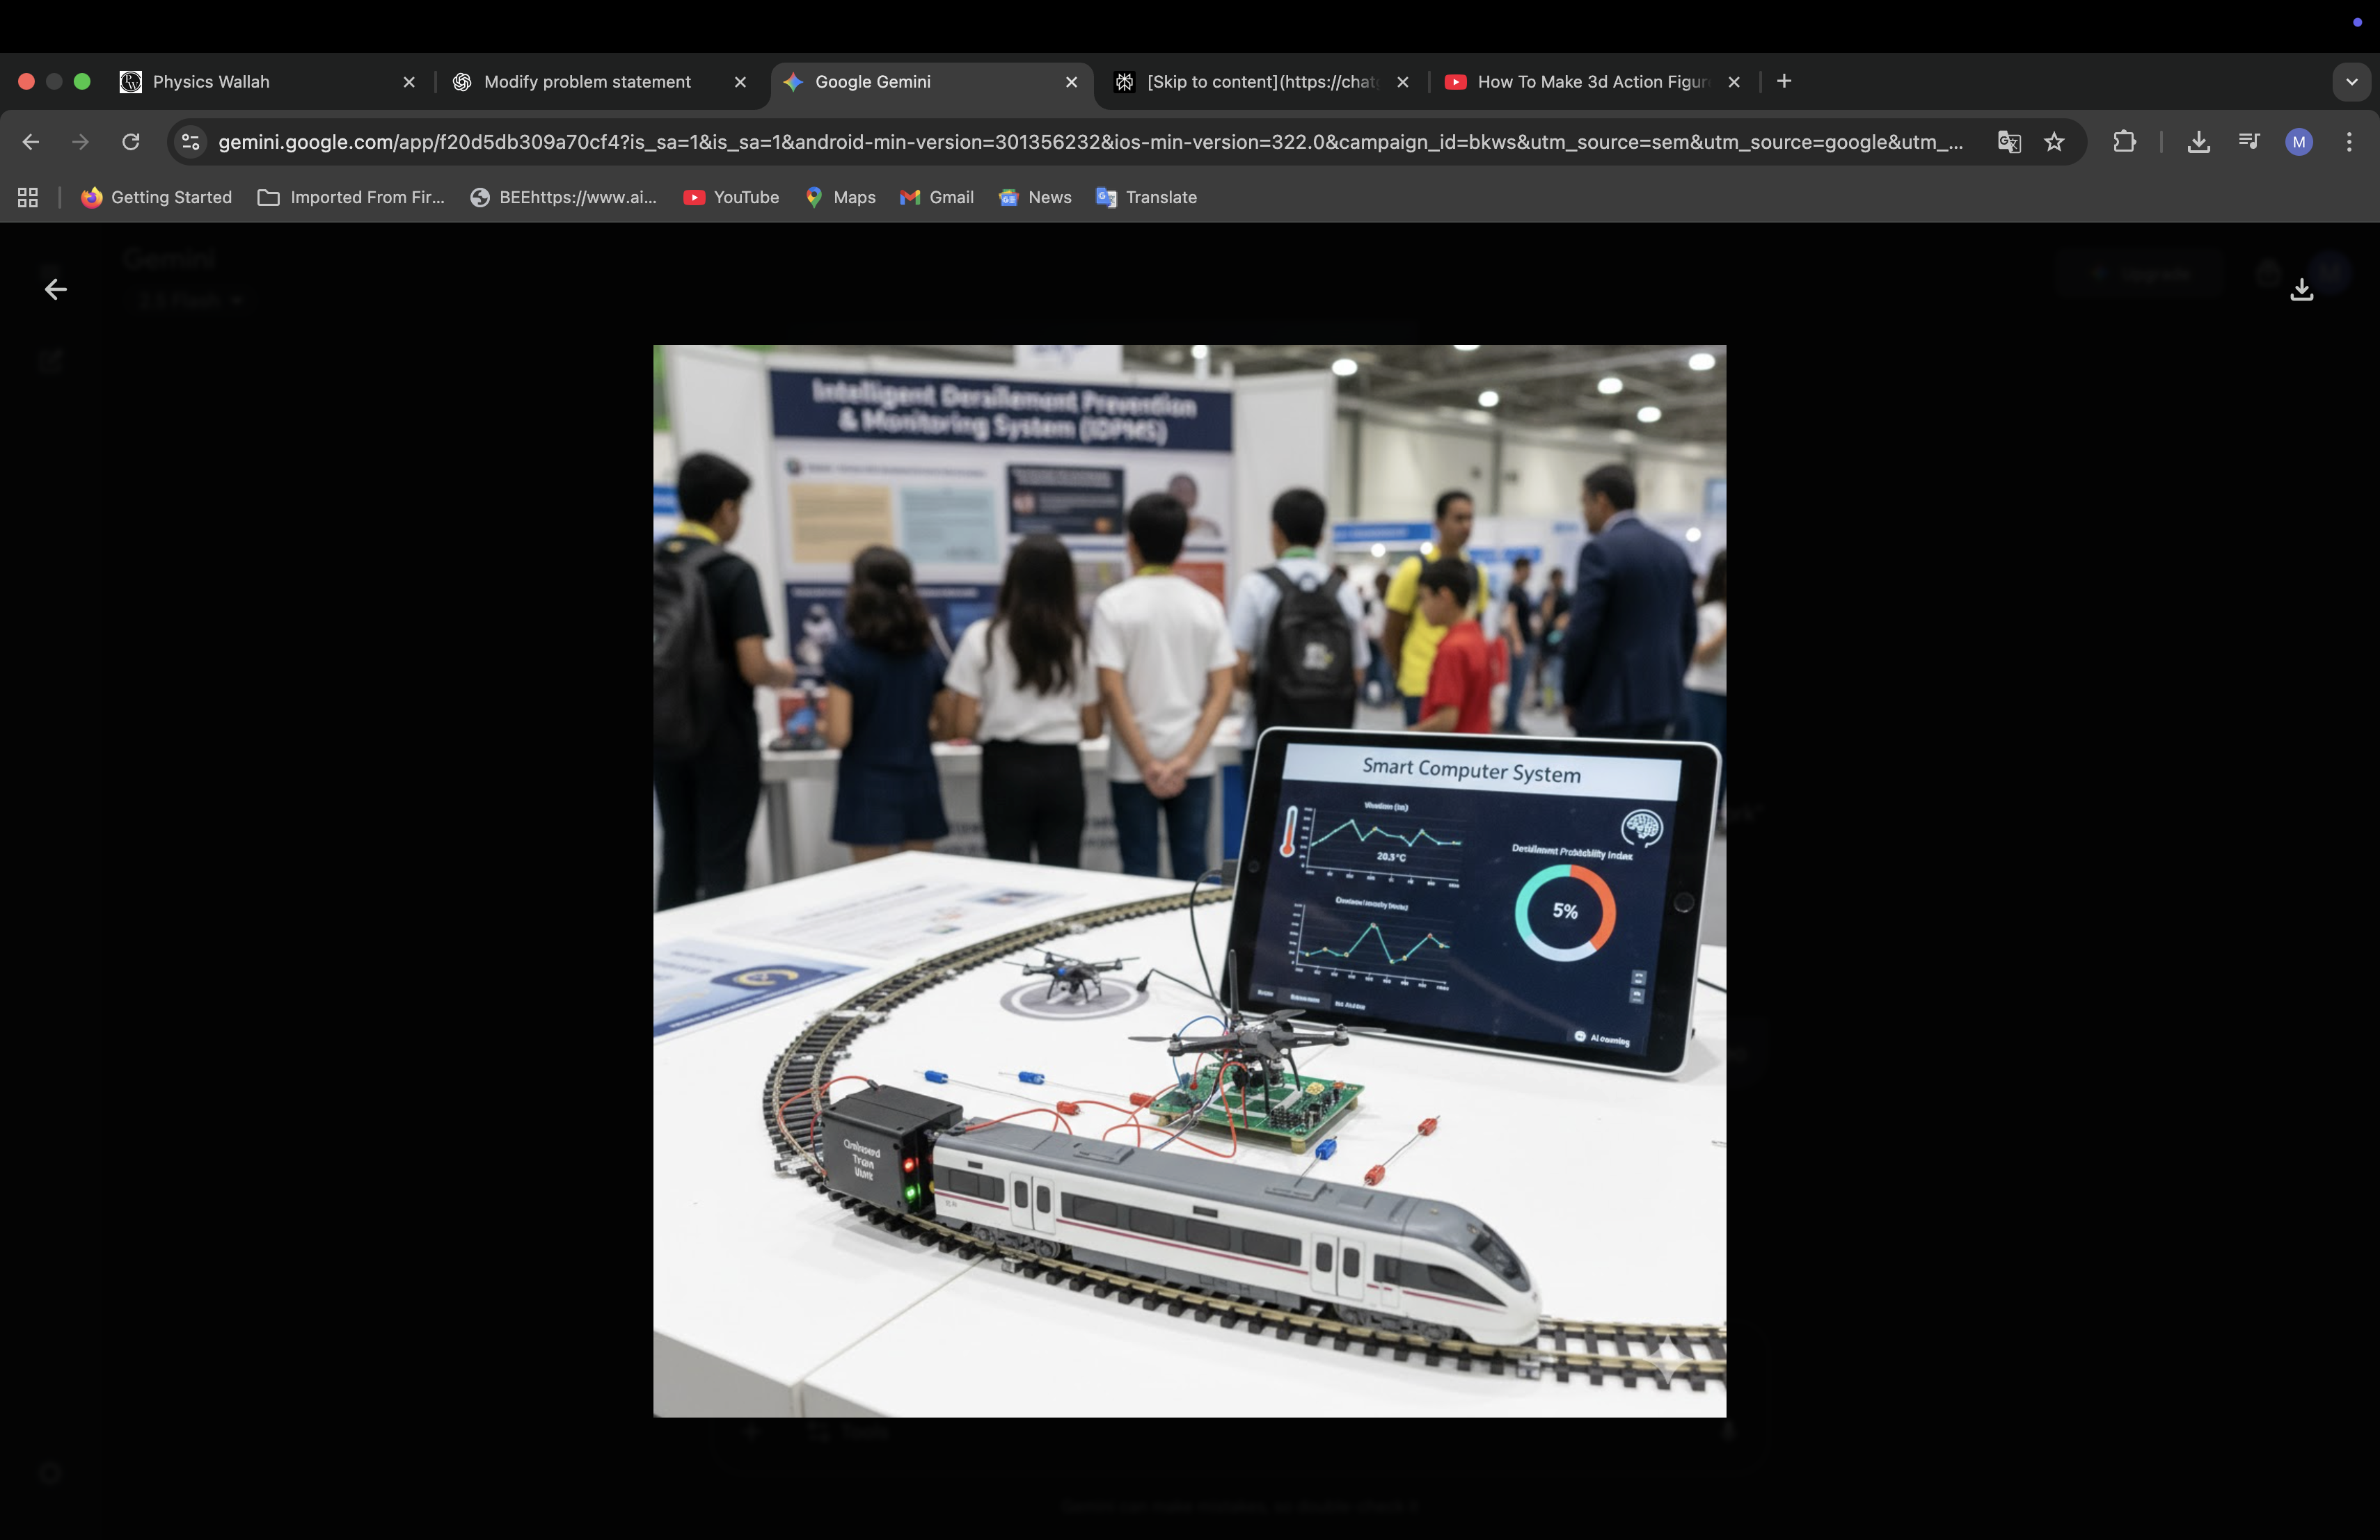
Task: Download the generated image
Action: tap(2301, 290)
